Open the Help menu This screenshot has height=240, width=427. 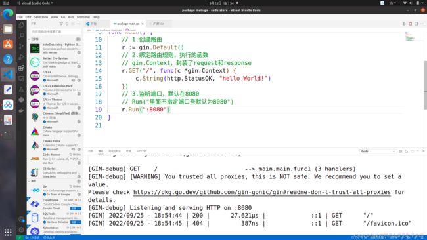click(96, 17)
